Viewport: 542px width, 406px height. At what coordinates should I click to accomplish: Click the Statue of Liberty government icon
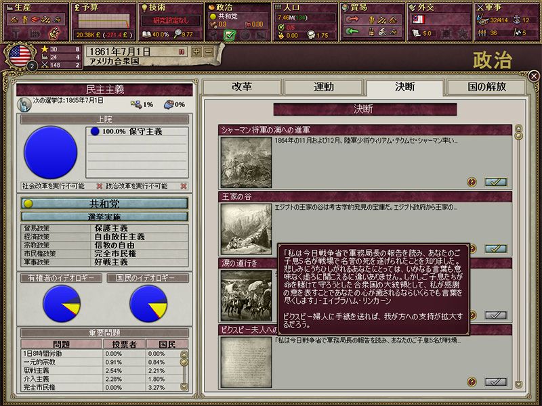[x=24, y=104]
